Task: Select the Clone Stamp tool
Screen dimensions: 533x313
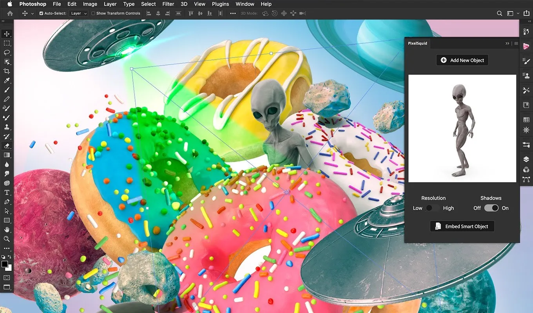Action: [7, 127]
